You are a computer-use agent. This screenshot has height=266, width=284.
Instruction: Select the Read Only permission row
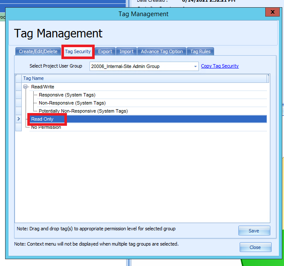[x=148, y=119]
